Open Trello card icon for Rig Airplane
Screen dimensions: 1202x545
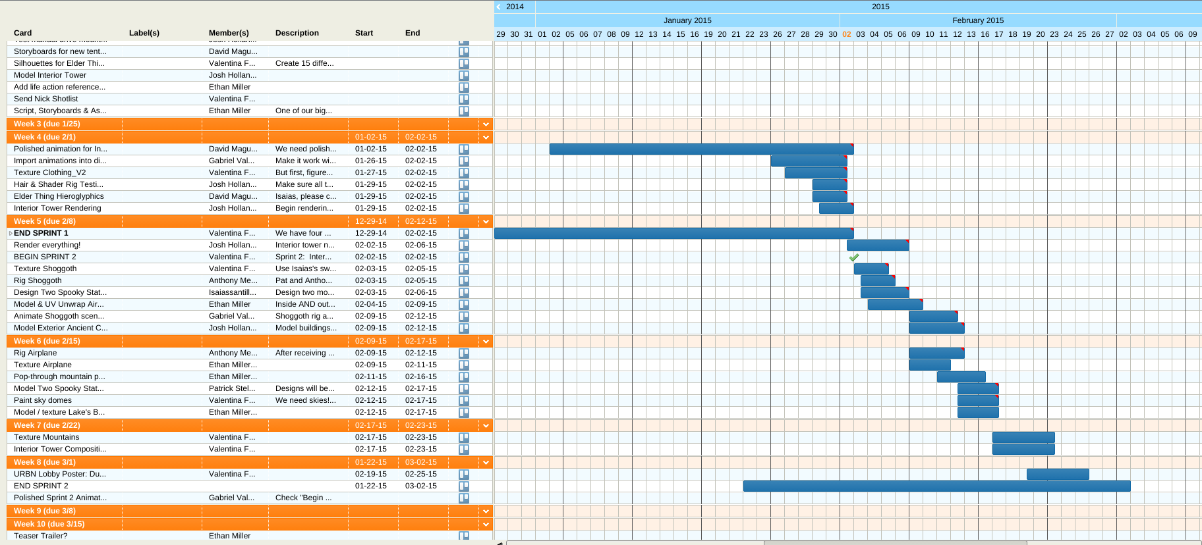(464, 353)
